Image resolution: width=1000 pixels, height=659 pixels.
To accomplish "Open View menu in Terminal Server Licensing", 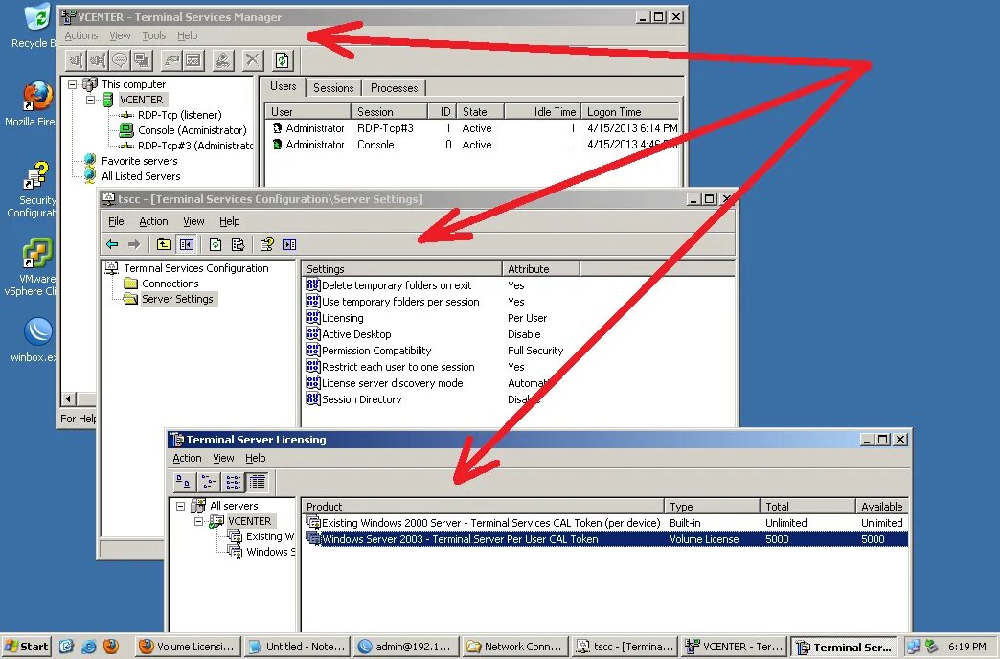I will coord(223,458).
